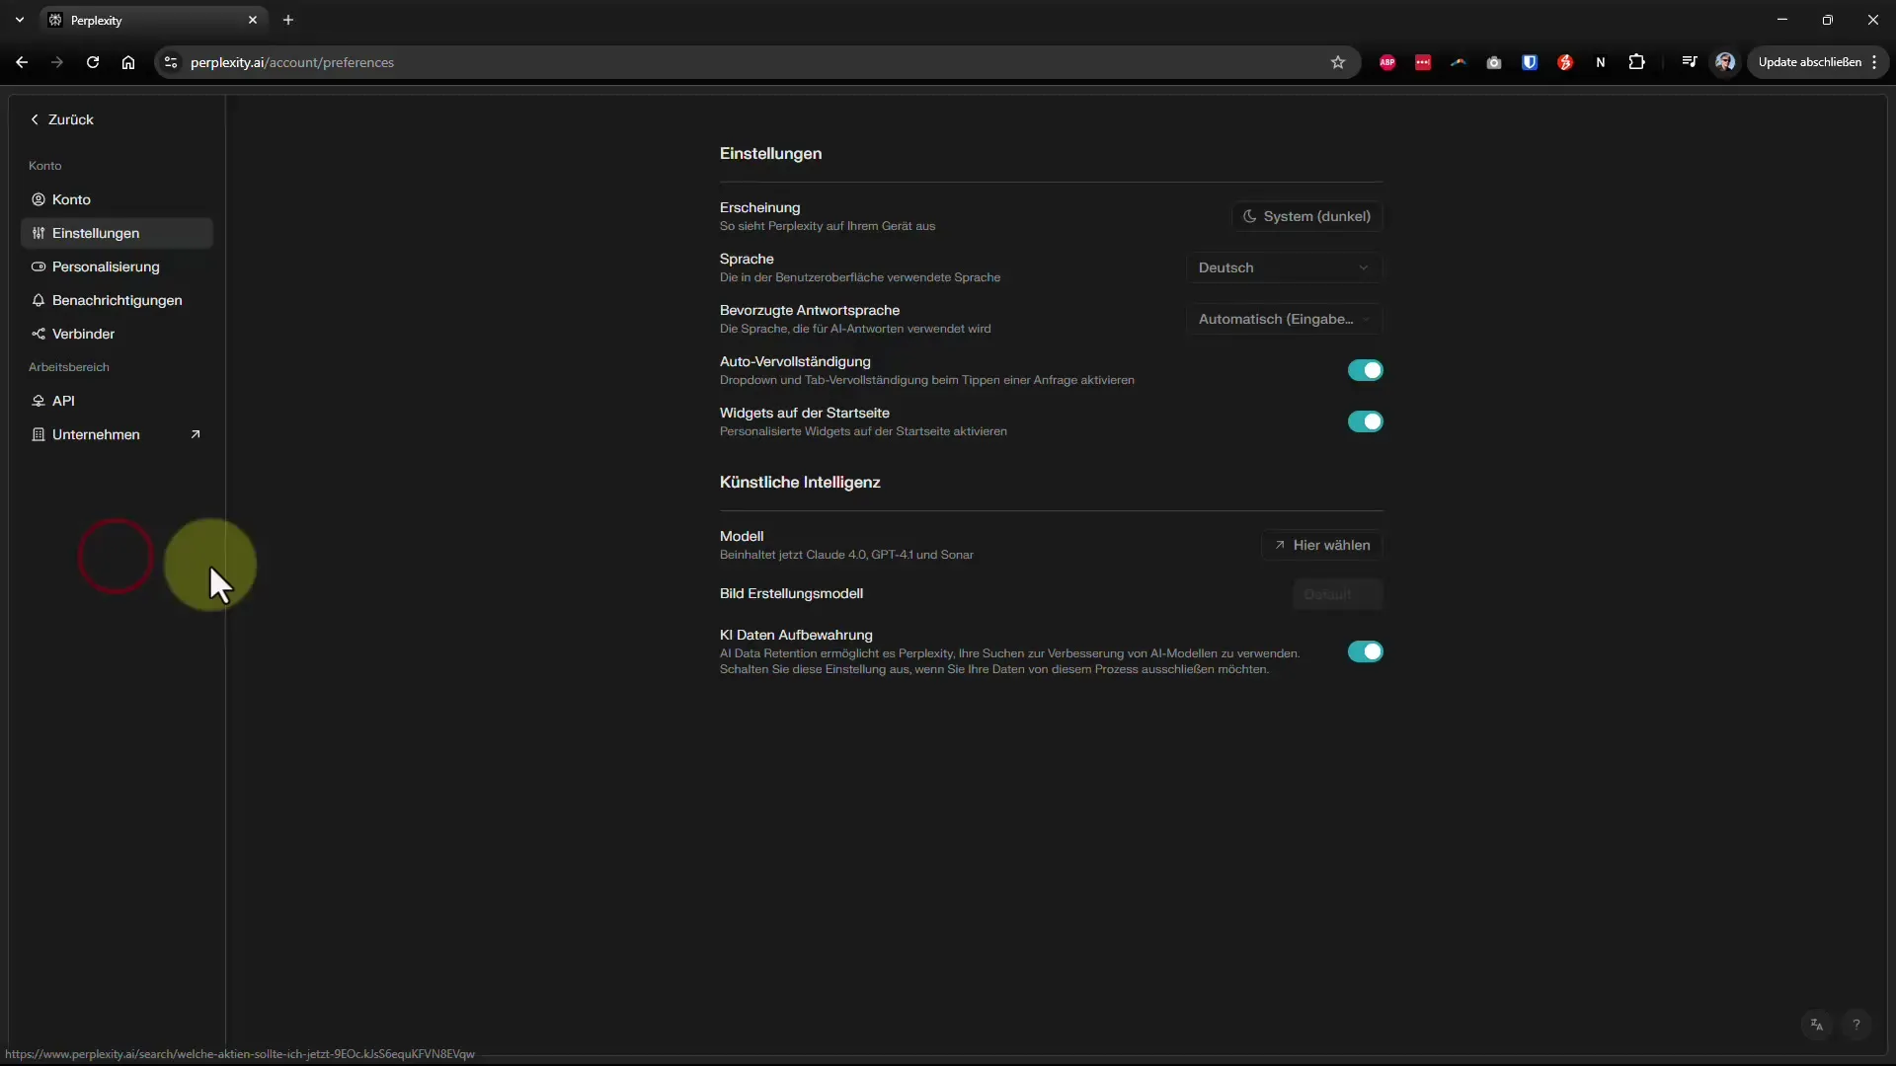
Task: Open the red lightning extension icon
Action: [1565, 62]
